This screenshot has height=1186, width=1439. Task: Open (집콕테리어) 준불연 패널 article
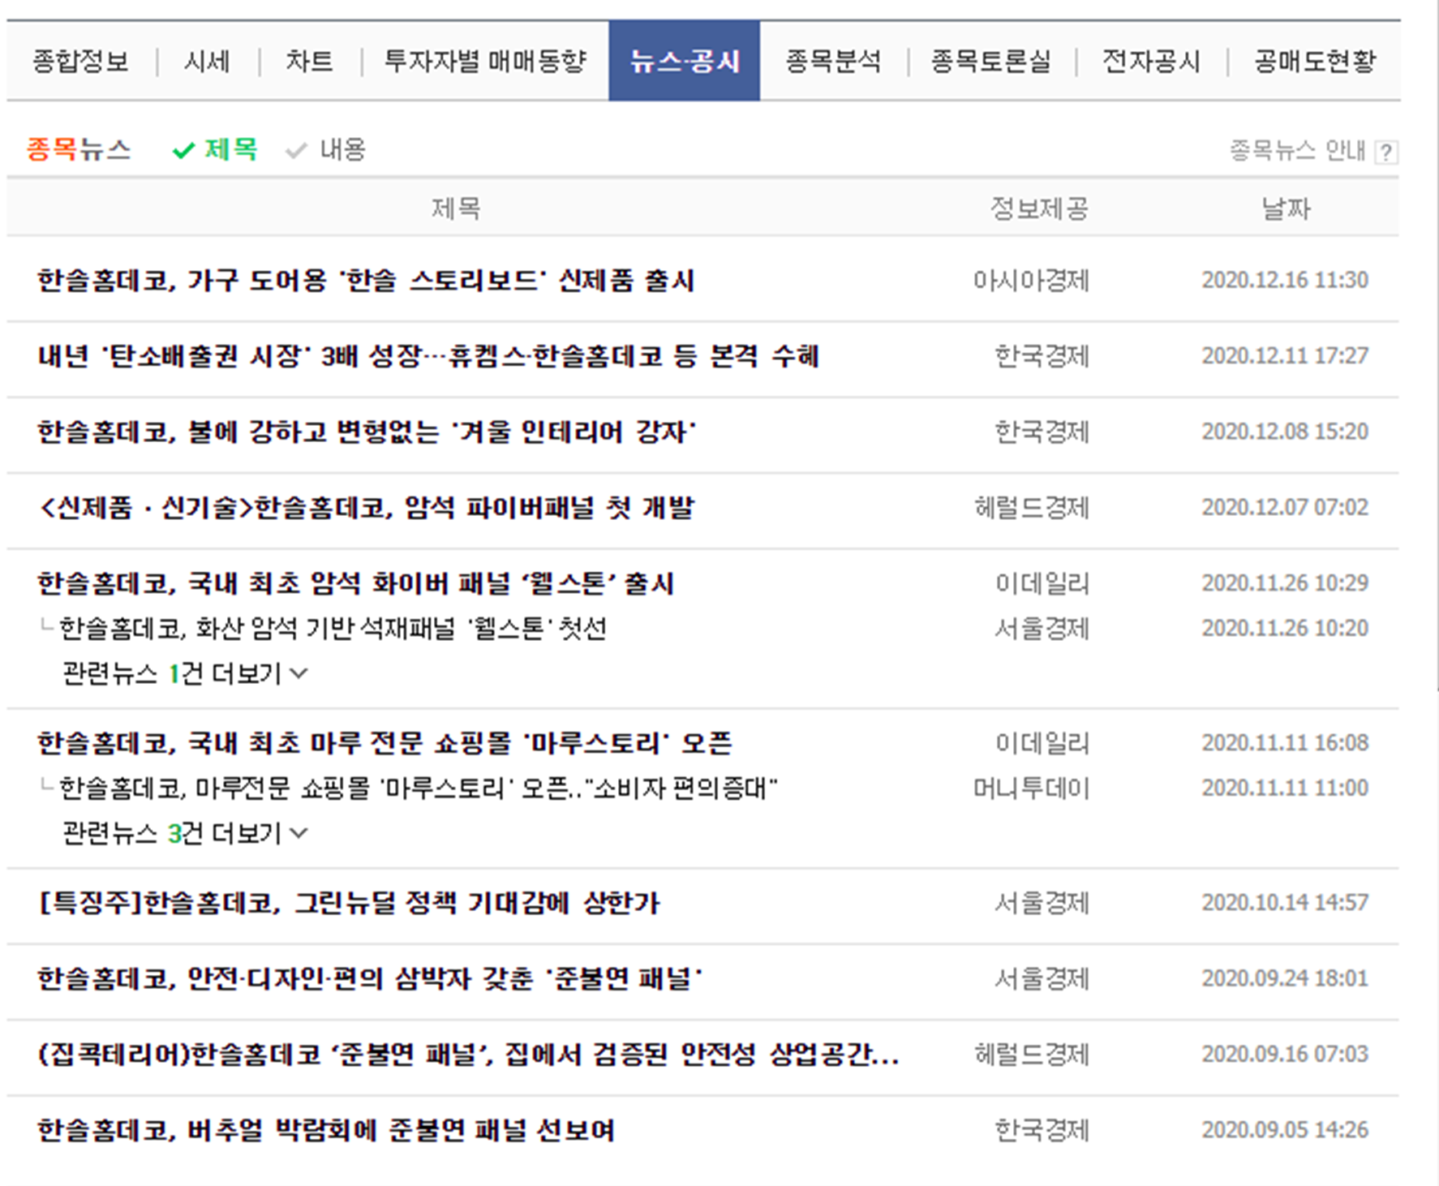coord(468,1055)
